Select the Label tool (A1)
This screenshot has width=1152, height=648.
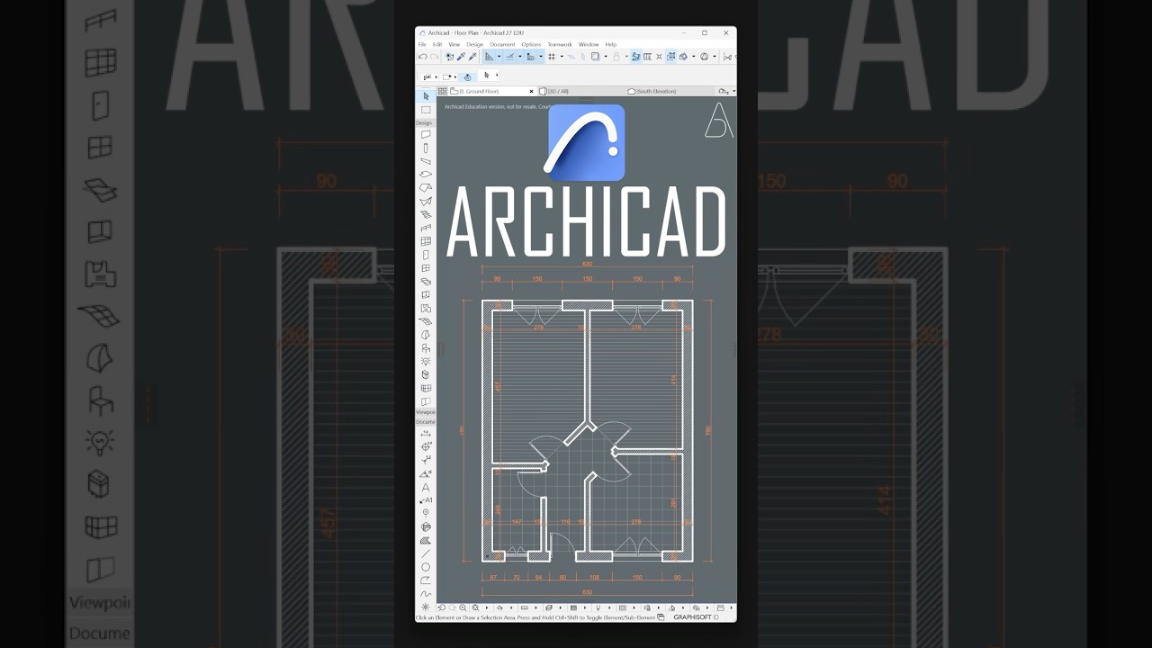pyautogui.click(x=426, y=500)
